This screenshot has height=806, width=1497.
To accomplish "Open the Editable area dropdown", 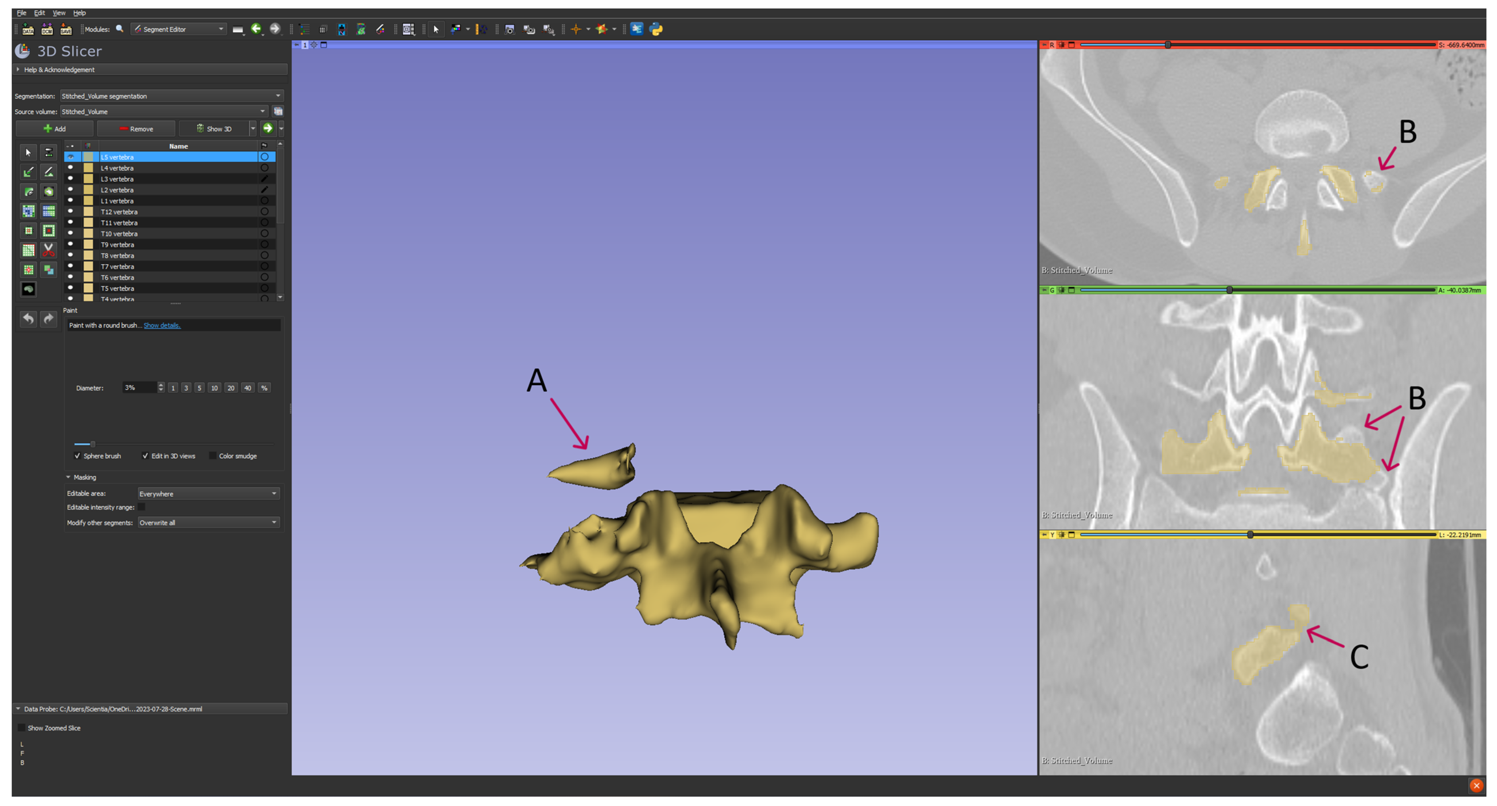I will tap(208, 494).
